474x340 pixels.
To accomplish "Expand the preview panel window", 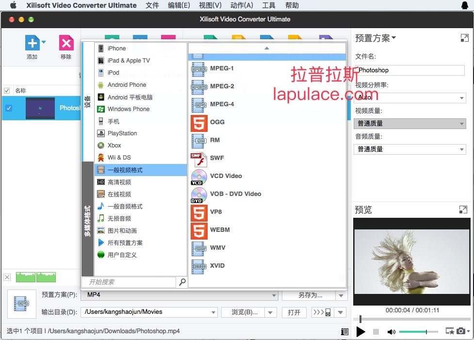I will click(x=463, y=210).
